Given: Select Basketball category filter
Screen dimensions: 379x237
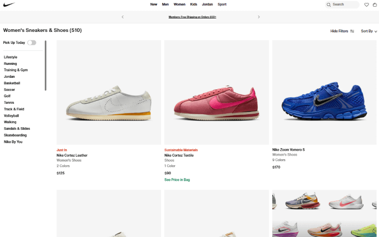Looking at the screenshot, I should [12, 83].
